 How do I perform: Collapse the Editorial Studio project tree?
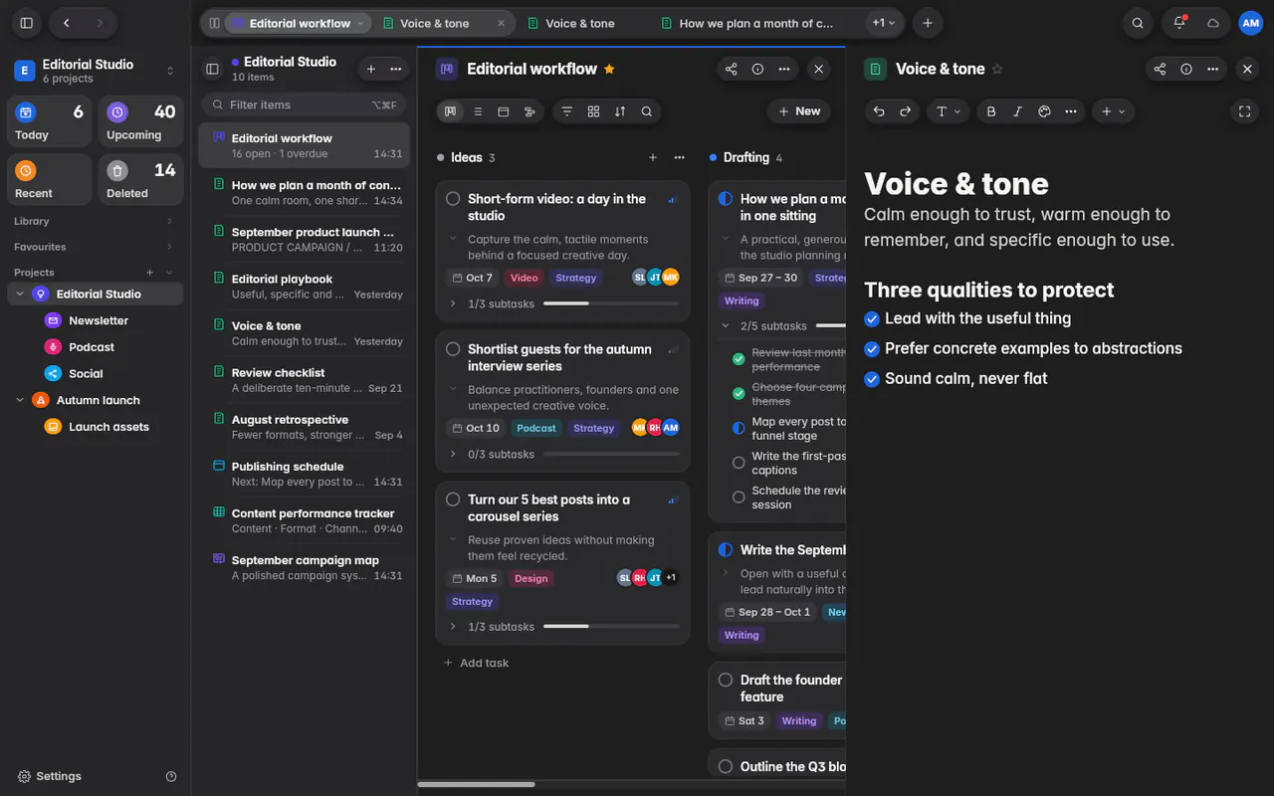click(20, 295)
